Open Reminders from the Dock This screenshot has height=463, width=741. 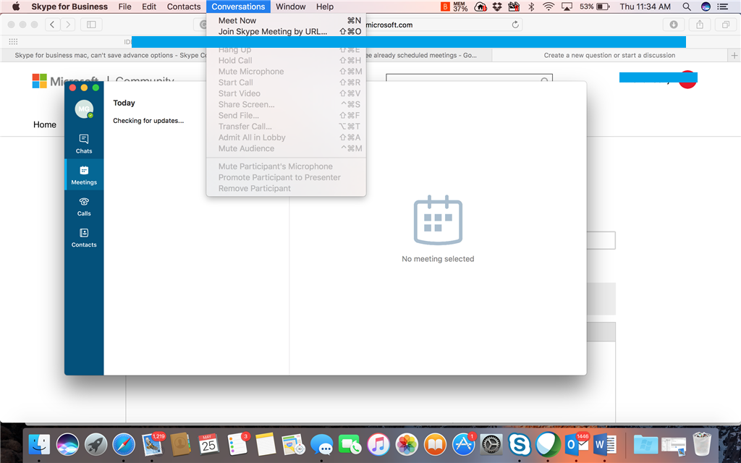point(237,445)
